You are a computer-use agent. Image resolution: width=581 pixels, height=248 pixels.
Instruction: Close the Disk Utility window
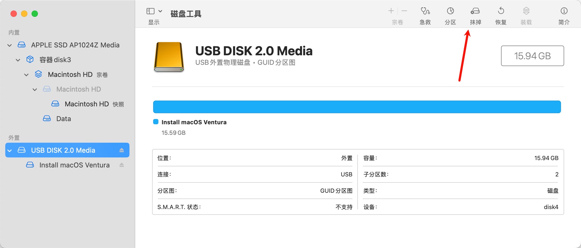click(14, 14)
